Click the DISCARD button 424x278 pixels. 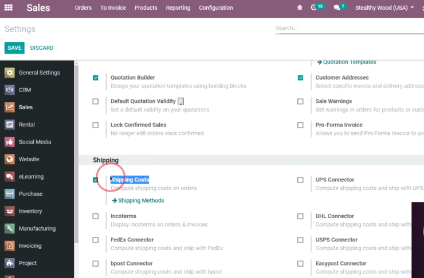click(42, 48)
